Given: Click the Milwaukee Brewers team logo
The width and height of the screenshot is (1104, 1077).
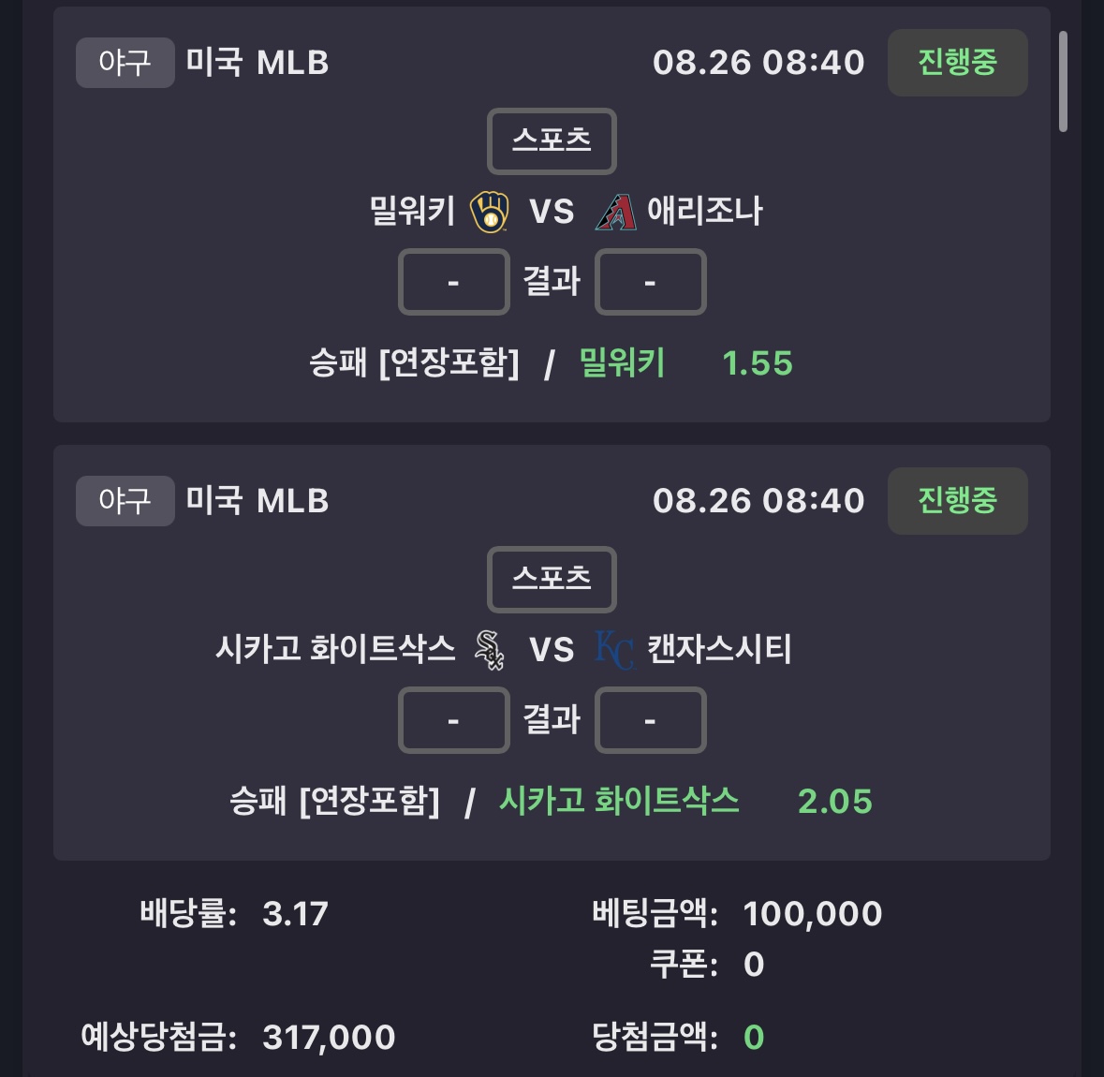Looking at the screenshot, I should point(490,212).
